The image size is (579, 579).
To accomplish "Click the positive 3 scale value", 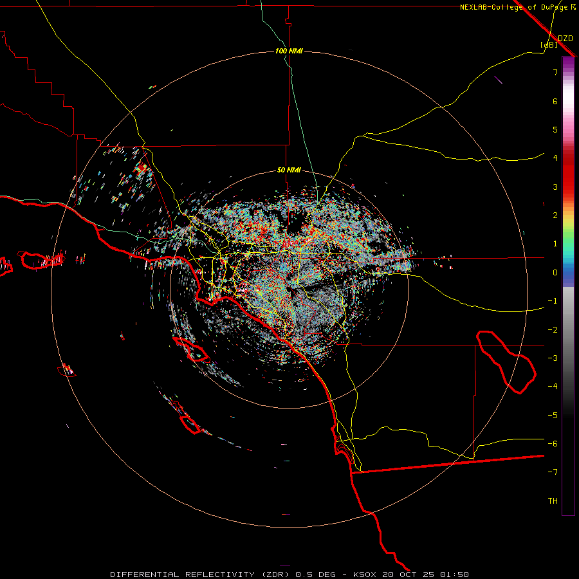I will [555, 187].
